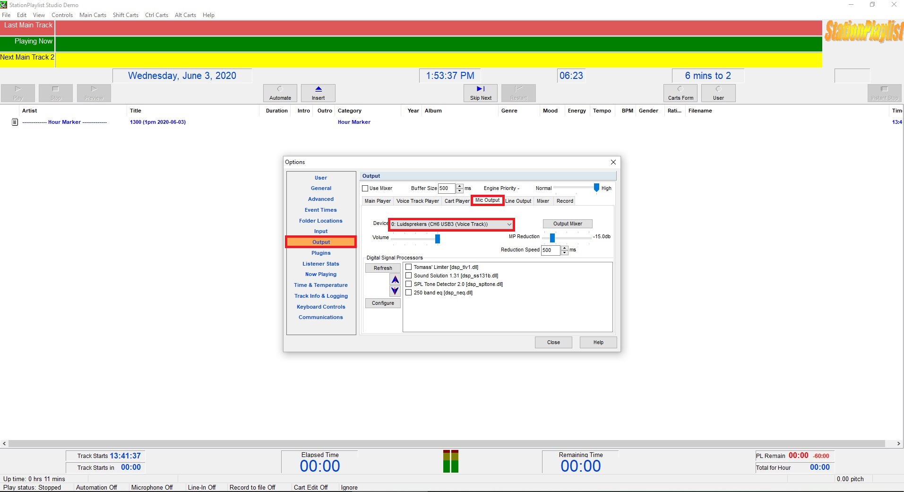Viewport: 904px width, 492px height.
Task: Open the Main Carts menu
Action: click(x=93, y=15)
